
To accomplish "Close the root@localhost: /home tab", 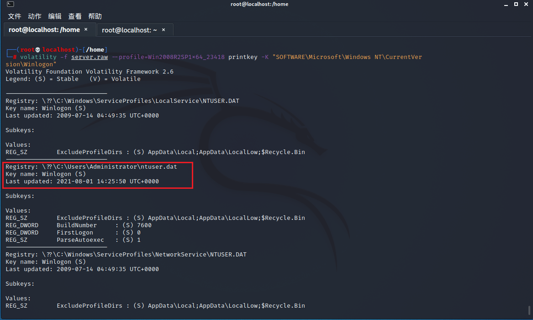I will [85, 29].
